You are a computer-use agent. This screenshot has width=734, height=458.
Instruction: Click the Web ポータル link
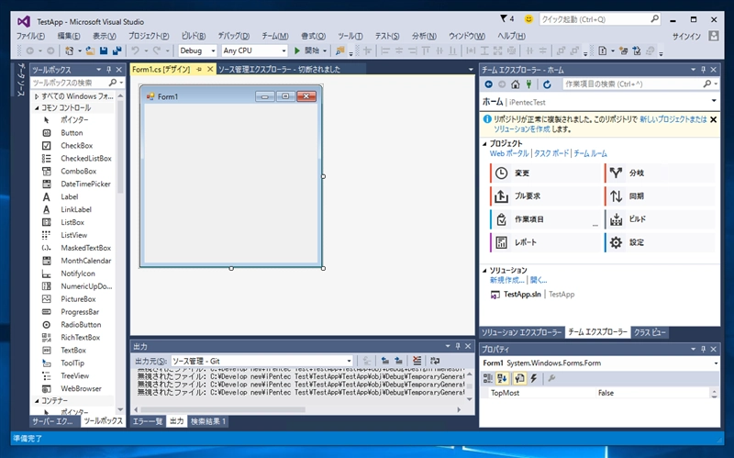point(509,153)
